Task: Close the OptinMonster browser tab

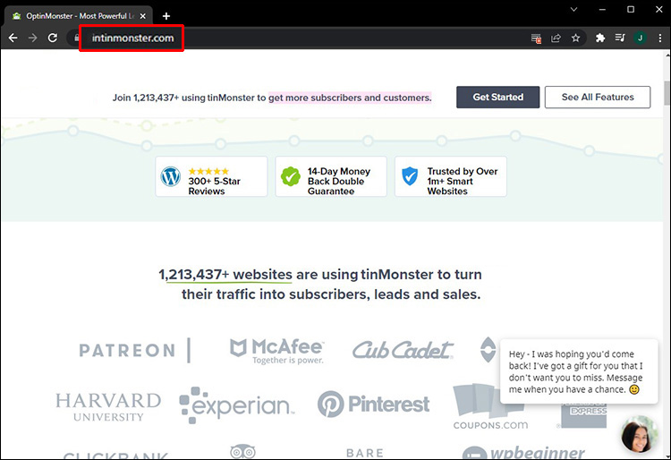Action: tap(143, 16)
